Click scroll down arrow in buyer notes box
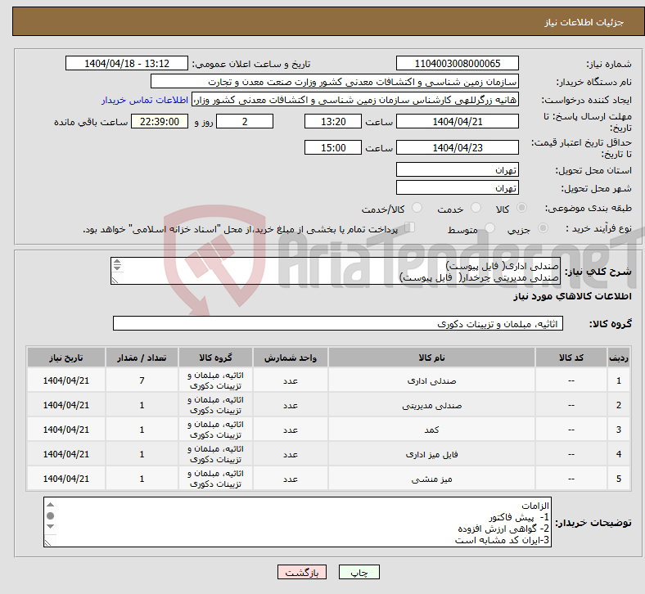The width and height of the screenshot is (645, 594). [x=50, y=526]
